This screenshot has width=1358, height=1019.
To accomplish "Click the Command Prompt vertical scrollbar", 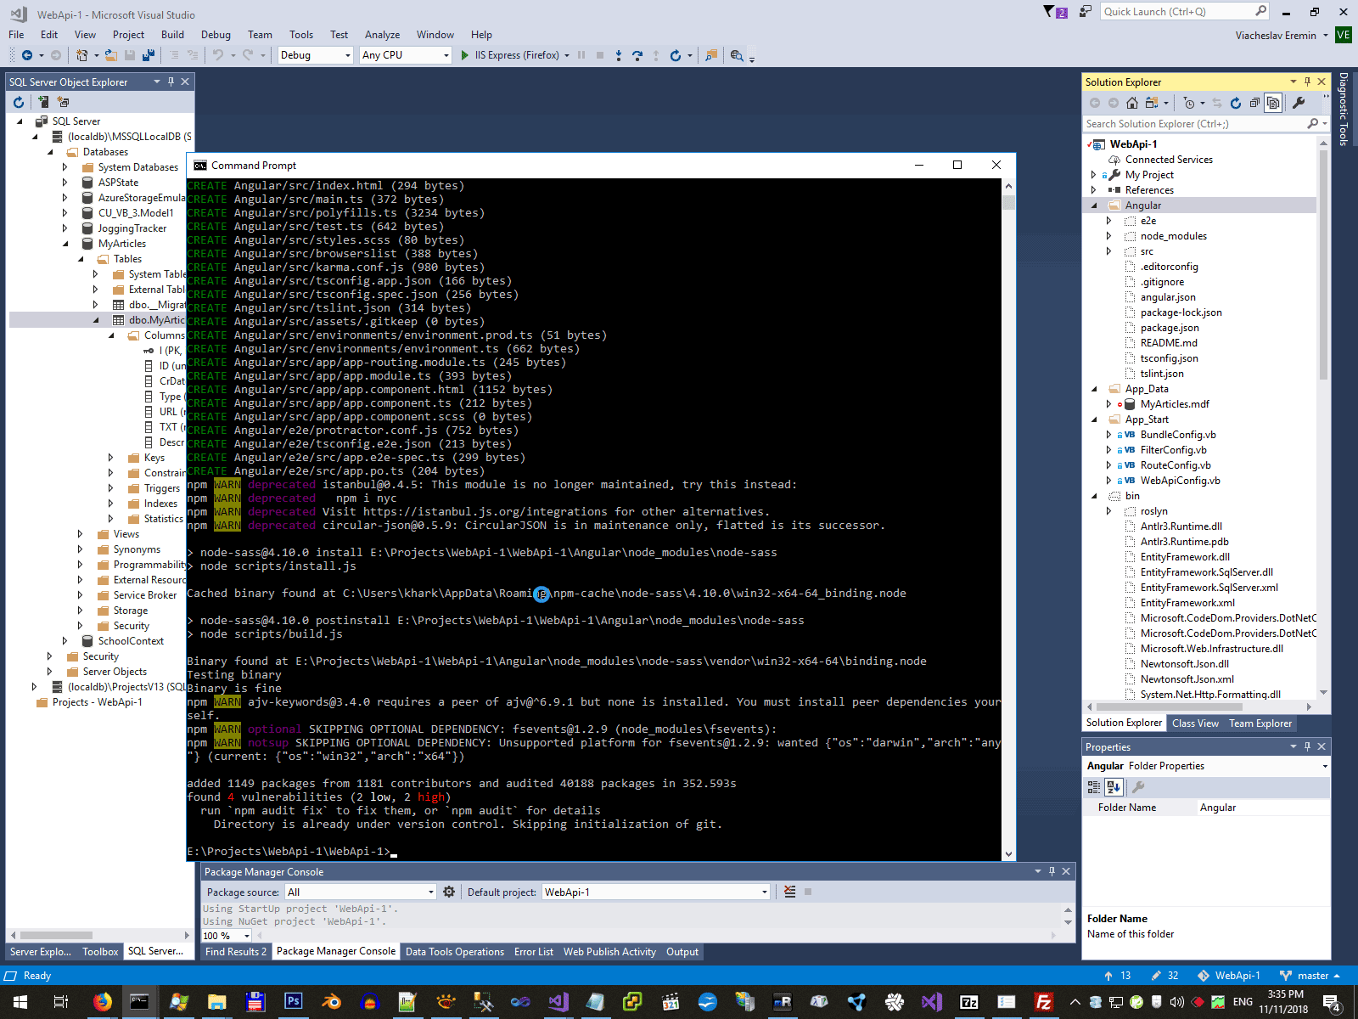I will click(x=1008, y=520).
